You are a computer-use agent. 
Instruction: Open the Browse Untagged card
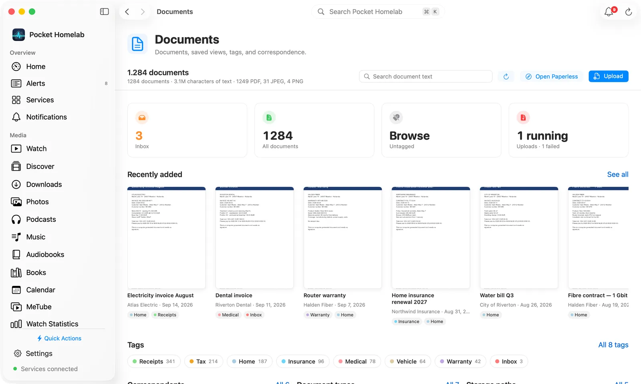[x=441, y=130]
